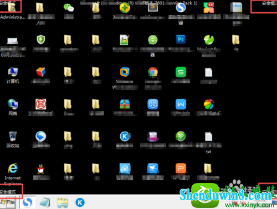Open blue square icon with pale circle
Screen dimensions: 277x209
point(125,169)
